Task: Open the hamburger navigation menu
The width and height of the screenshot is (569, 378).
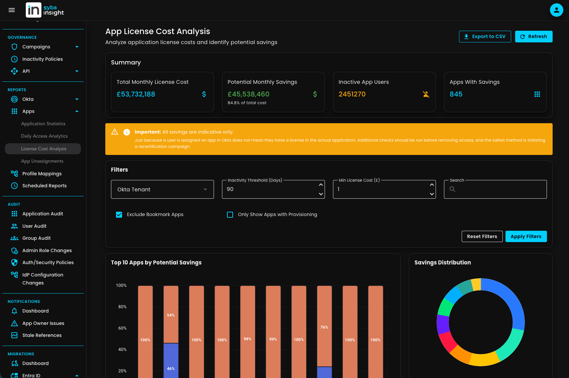Action: (11, 10)
